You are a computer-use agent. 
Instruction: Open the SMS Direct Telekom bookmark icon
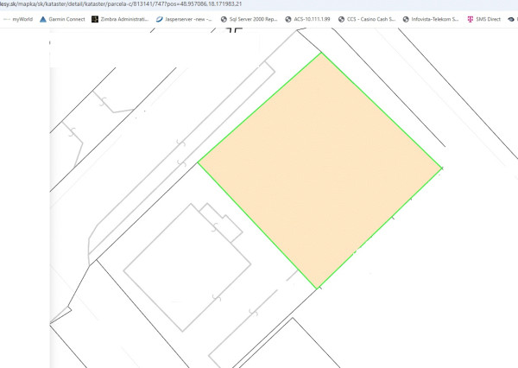(x=469, y=18)
